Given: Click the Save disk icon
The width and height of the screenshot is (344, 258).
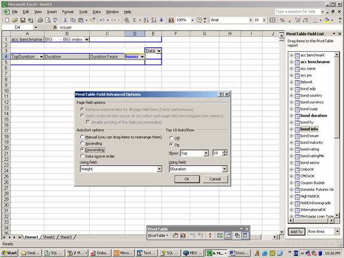Looking at the screenshot, I should (23, 20).
